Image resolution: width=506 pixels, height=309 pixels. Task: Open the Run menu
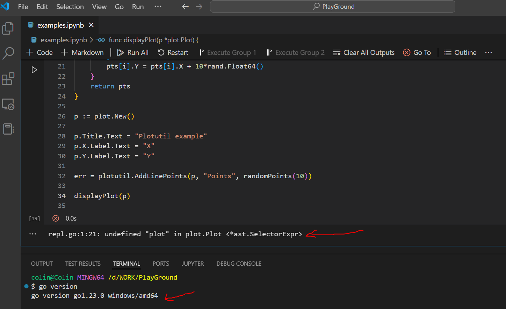click(x=138, y=7)
